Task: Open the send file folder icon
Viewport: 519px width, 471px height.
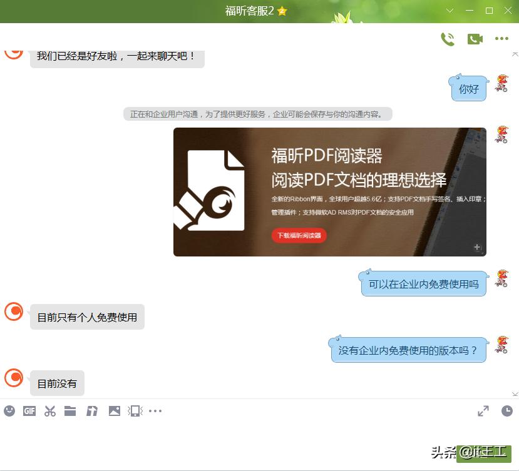Action: (71, 411)
